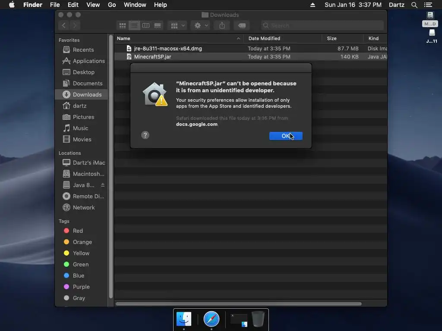
Task: Open Spotlight search in menu bar
Action: click(414, 5)
